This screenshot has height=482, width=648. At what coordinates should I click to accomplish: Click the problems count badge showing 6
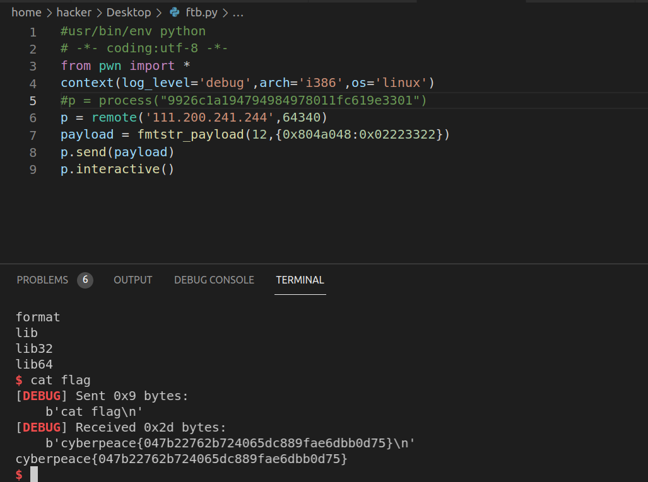click(x=85, y=280)
